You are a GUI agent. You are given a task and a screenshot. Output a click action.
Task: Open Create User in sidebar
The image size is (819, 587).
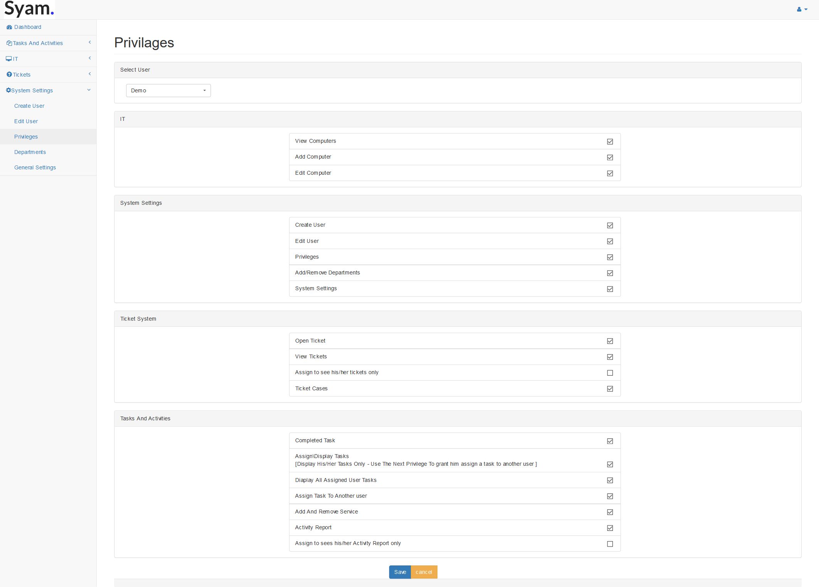pyautogui.click(x=29, y=106)
